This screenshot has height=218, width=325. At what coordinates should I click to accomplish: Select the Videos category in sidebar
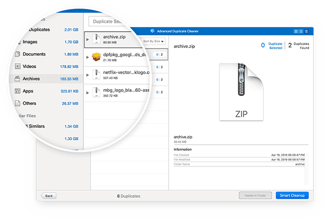46,67
